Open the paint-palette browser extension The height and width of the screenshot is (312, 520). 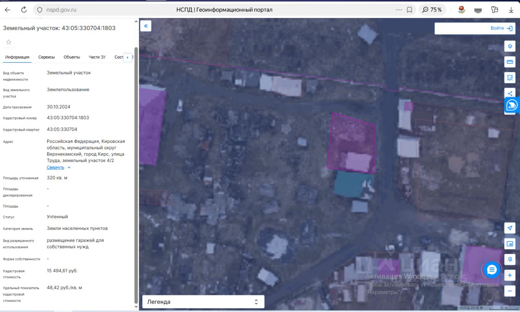tap(461, 10)
